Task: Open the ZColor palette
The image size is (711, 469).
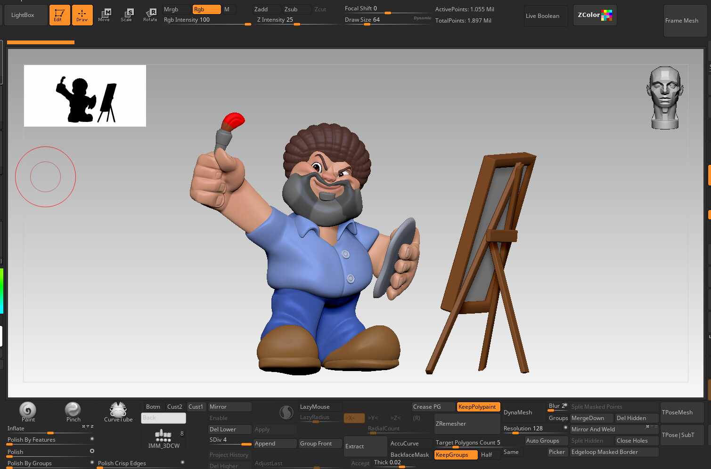Action: [x=595, y=15]
